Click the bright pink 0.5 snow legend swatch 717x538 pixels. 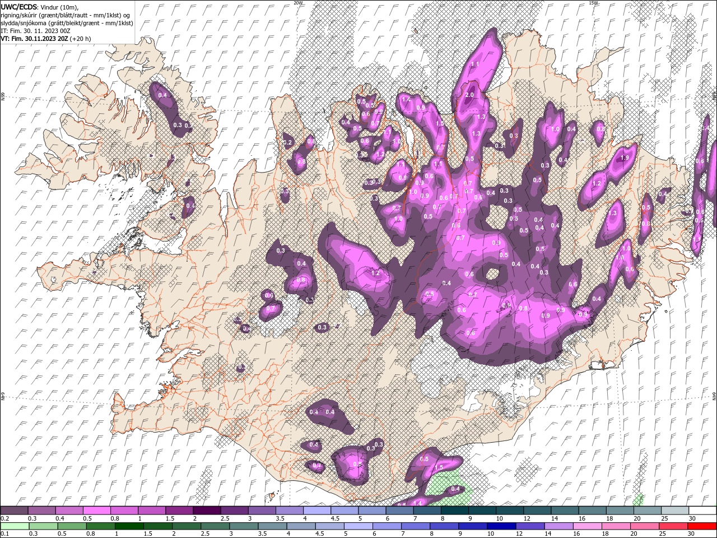(x=96, y=511)
